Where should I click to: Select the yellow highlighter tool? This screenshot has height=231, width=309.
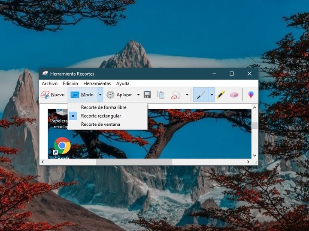pos(221,95)
